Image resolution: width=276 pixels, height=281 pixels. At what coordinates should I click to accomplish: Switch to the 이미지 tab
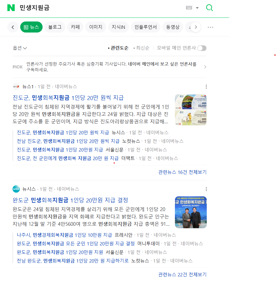pos(96,27)
